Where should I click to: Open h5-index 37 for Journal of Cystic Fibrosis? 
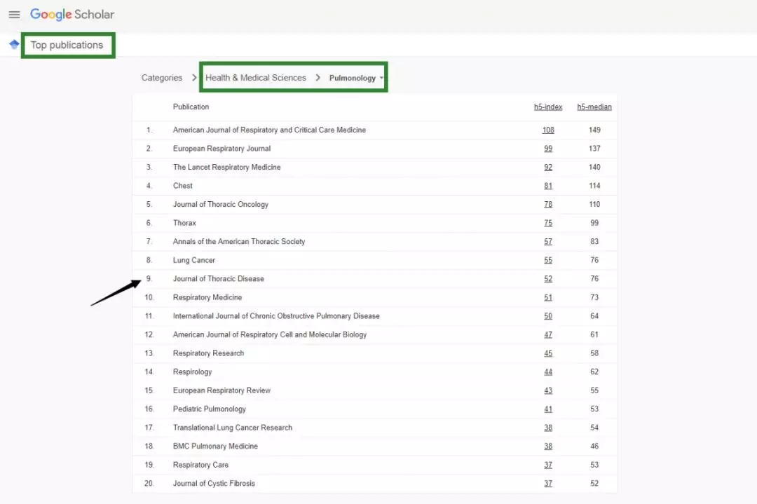point(548,484)
